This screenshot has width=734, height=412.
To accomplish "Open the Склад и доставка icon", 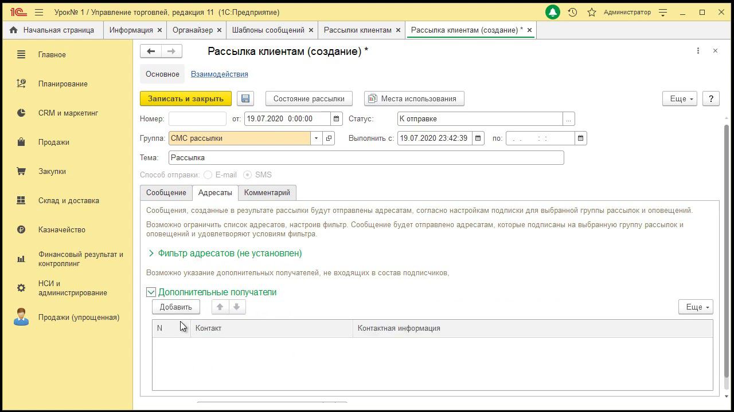I will [x=21, y=200].
